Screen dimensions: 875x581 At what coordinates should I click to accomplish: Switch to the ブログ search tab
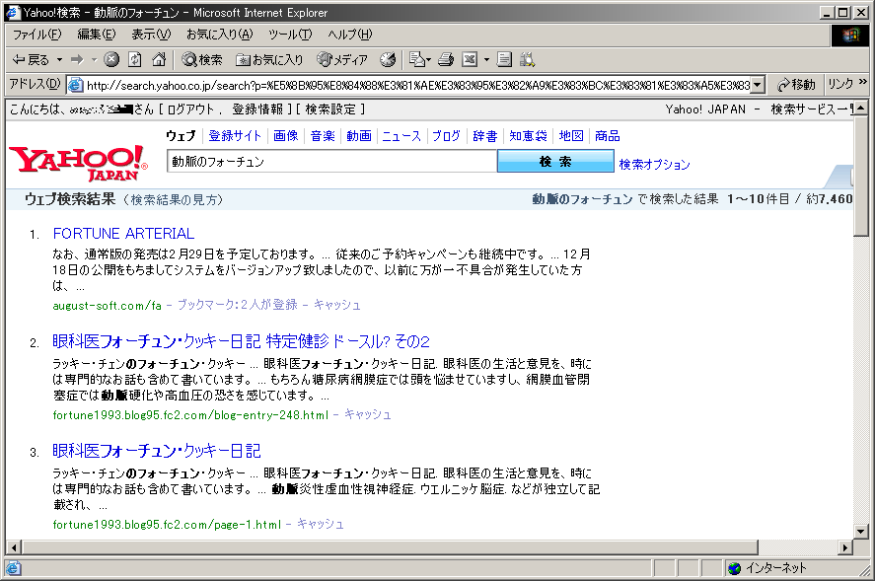click(447, 135)
